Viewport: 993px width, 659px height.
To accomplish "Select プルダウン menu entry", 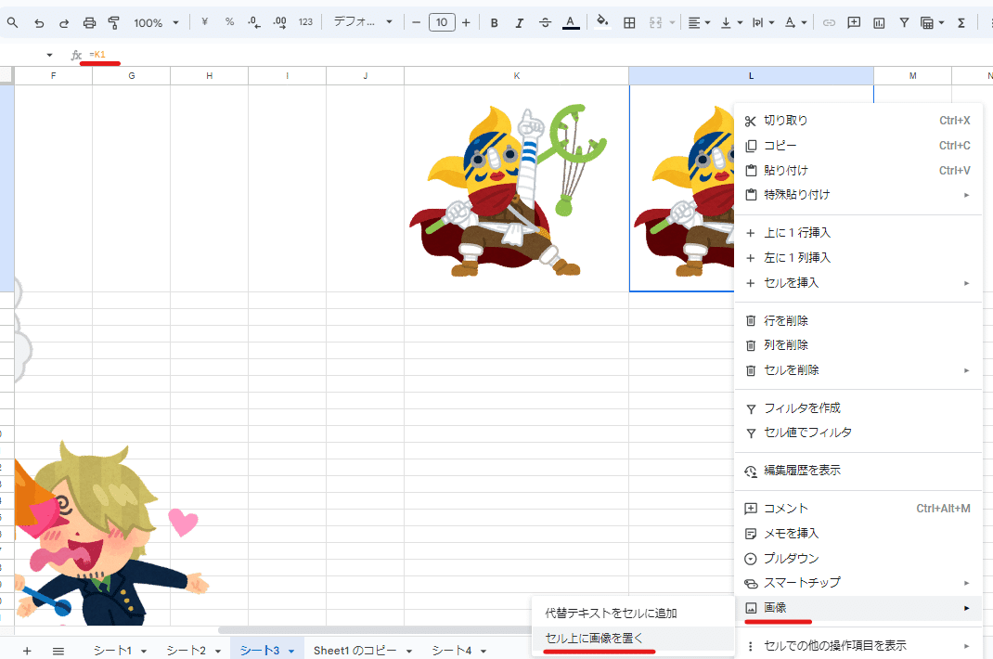I will [x=858, y=558].
